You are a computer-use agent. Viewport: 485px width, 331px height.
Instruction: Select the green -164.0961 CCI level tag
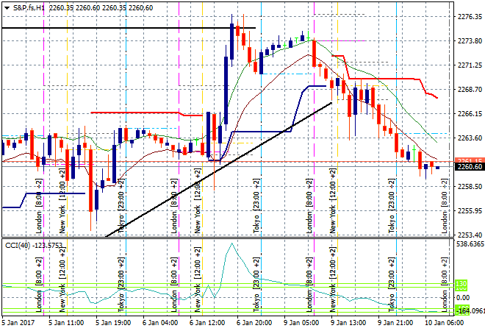pyautogui.click(x=469, y=310)
